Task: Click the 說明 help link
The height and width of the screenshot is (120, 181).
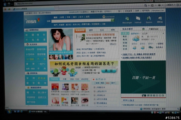Action: click(x=137, y=11)
